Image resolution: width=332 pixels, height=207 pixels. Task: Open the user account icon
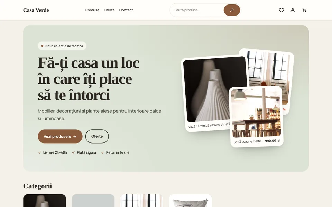(x=293, y=10)
